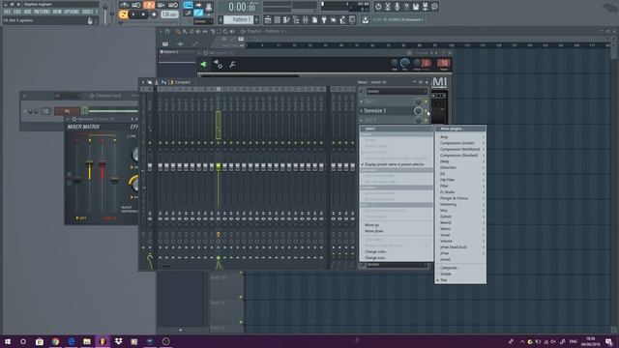
Task: Choose More plugins... at top of submenu
Action: (x=460, y=129)
